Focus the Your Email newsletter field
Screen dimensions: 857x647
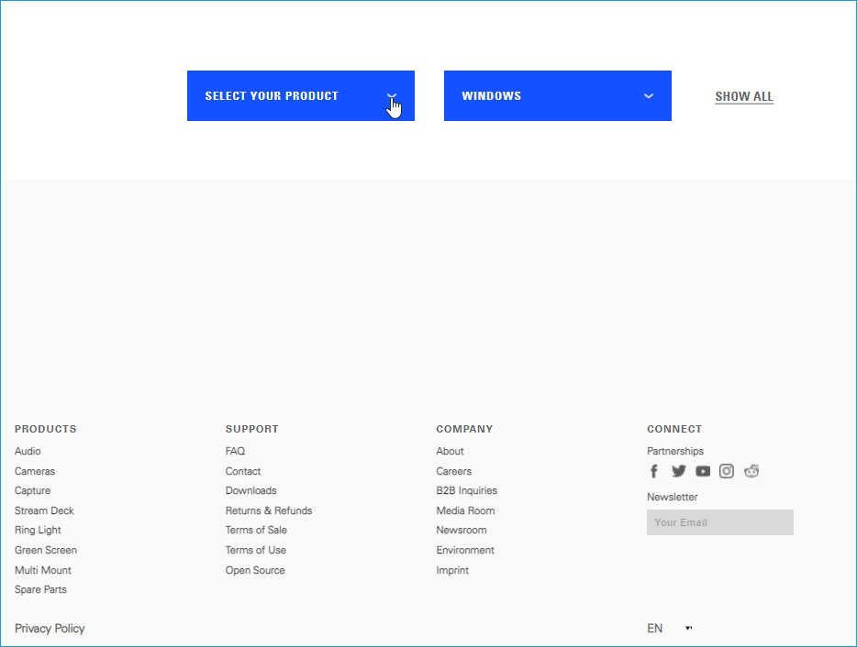coord(719,522)
